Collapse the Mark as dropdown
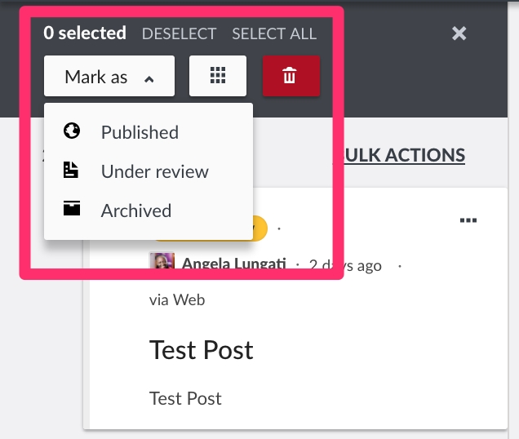 [x=109, y=78]
